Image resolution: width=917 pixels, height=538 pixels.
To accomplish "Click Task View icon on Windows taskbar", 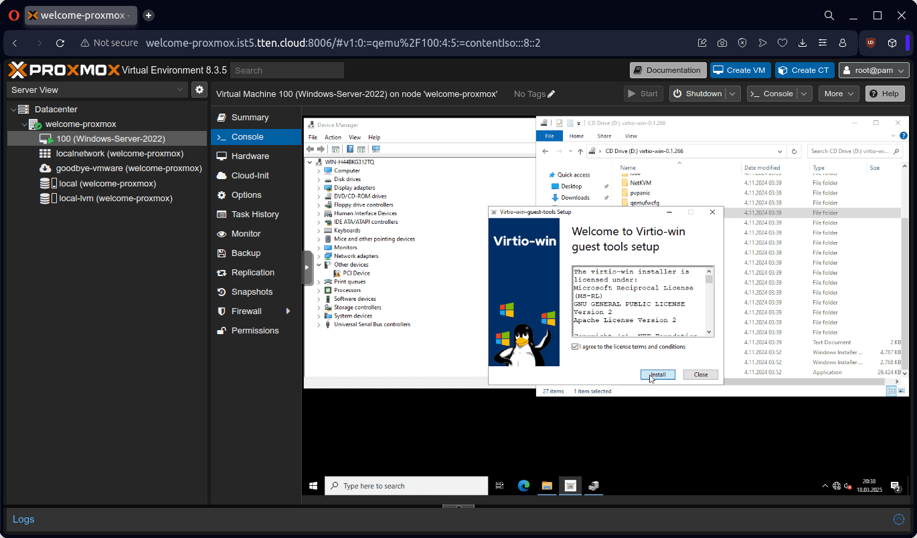I will [x=499, y=486].
